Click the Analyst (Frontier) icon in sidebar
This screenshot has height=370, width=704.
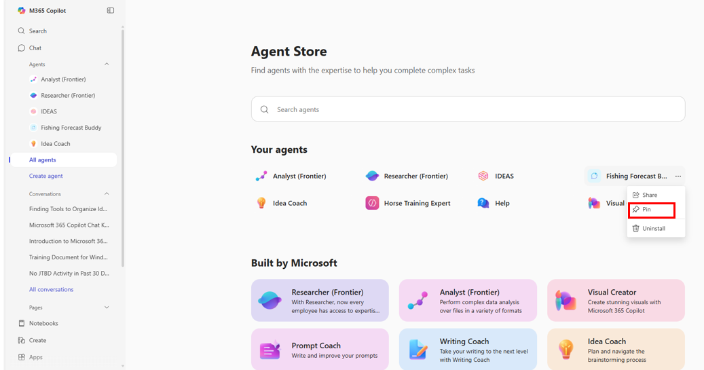click(x=33, y=79)
